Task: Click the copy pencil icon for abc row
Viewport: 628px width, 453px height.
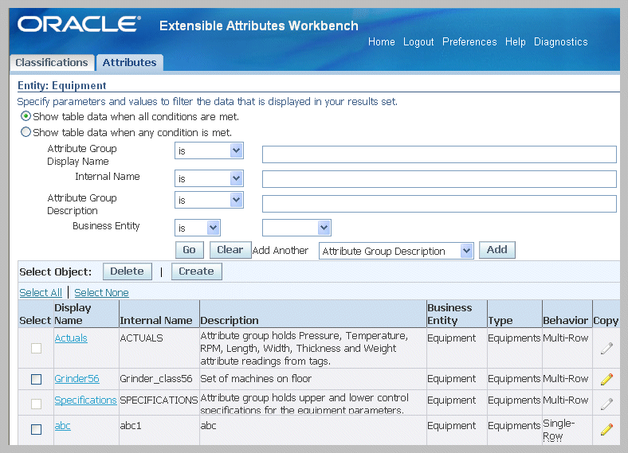Action: point(606,429)
